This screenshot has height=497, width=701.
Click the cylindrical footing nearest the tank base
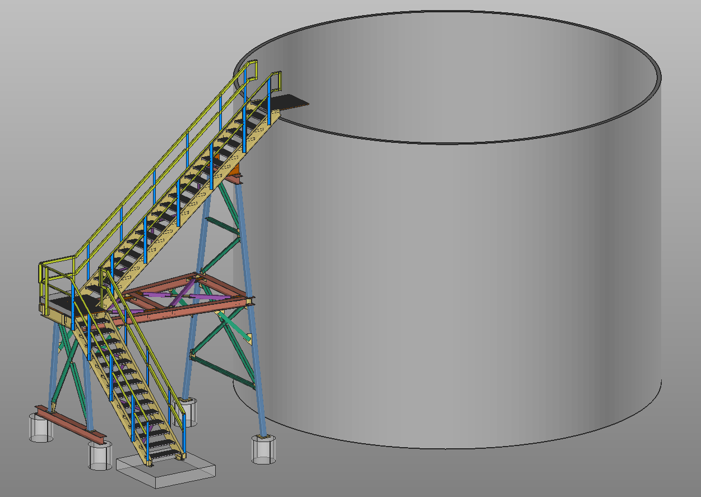pos(264,449)
